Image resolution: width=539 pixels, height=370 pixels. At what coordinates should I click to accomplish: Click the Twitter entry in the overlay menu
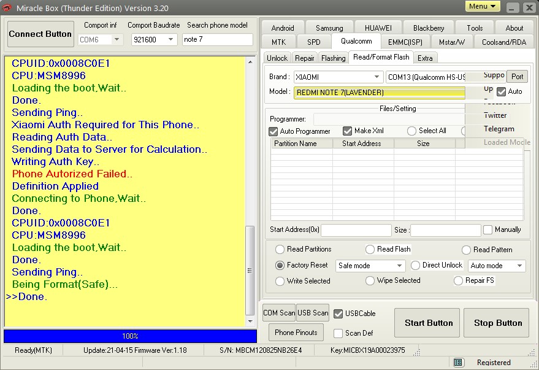pos(495,115)
